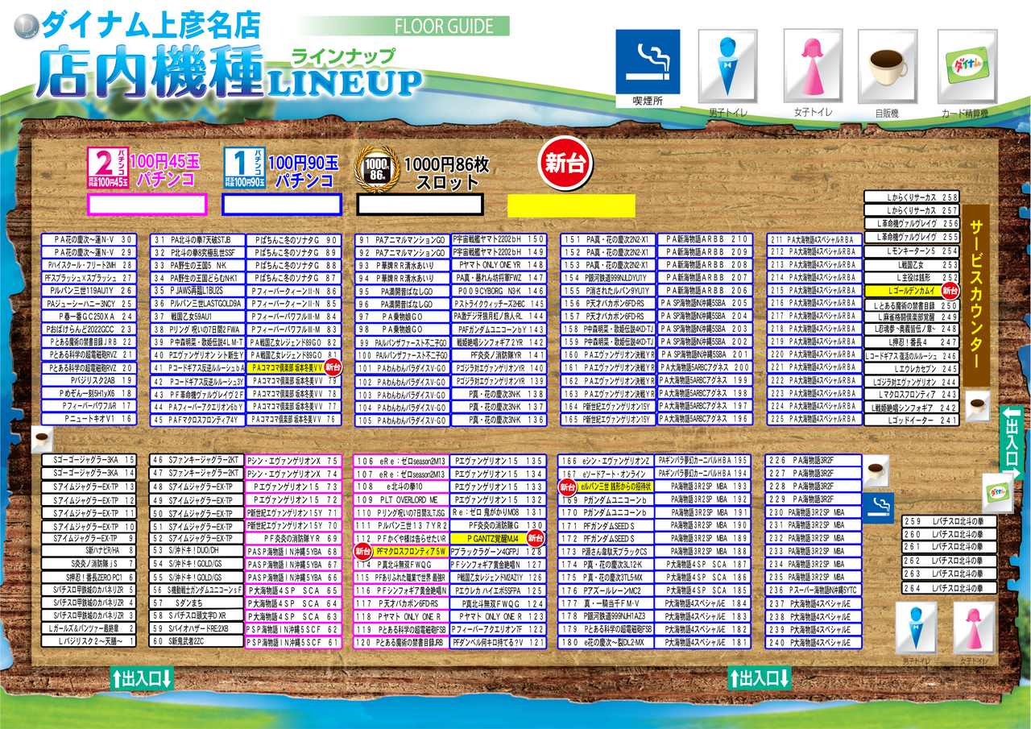The height and width of the screenshot is (729, 1031).
Task: Click the 女子トイレ legend icon at top
Action: click(x=813, y=68)
